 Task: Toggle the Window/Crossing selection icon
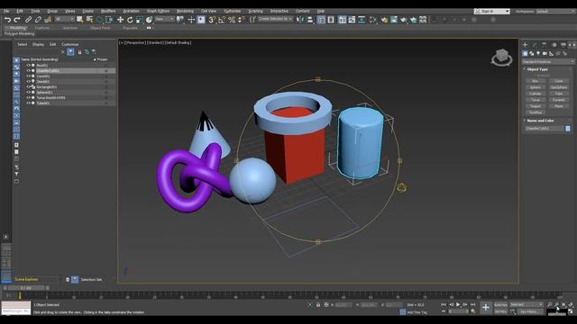point(109,20)
